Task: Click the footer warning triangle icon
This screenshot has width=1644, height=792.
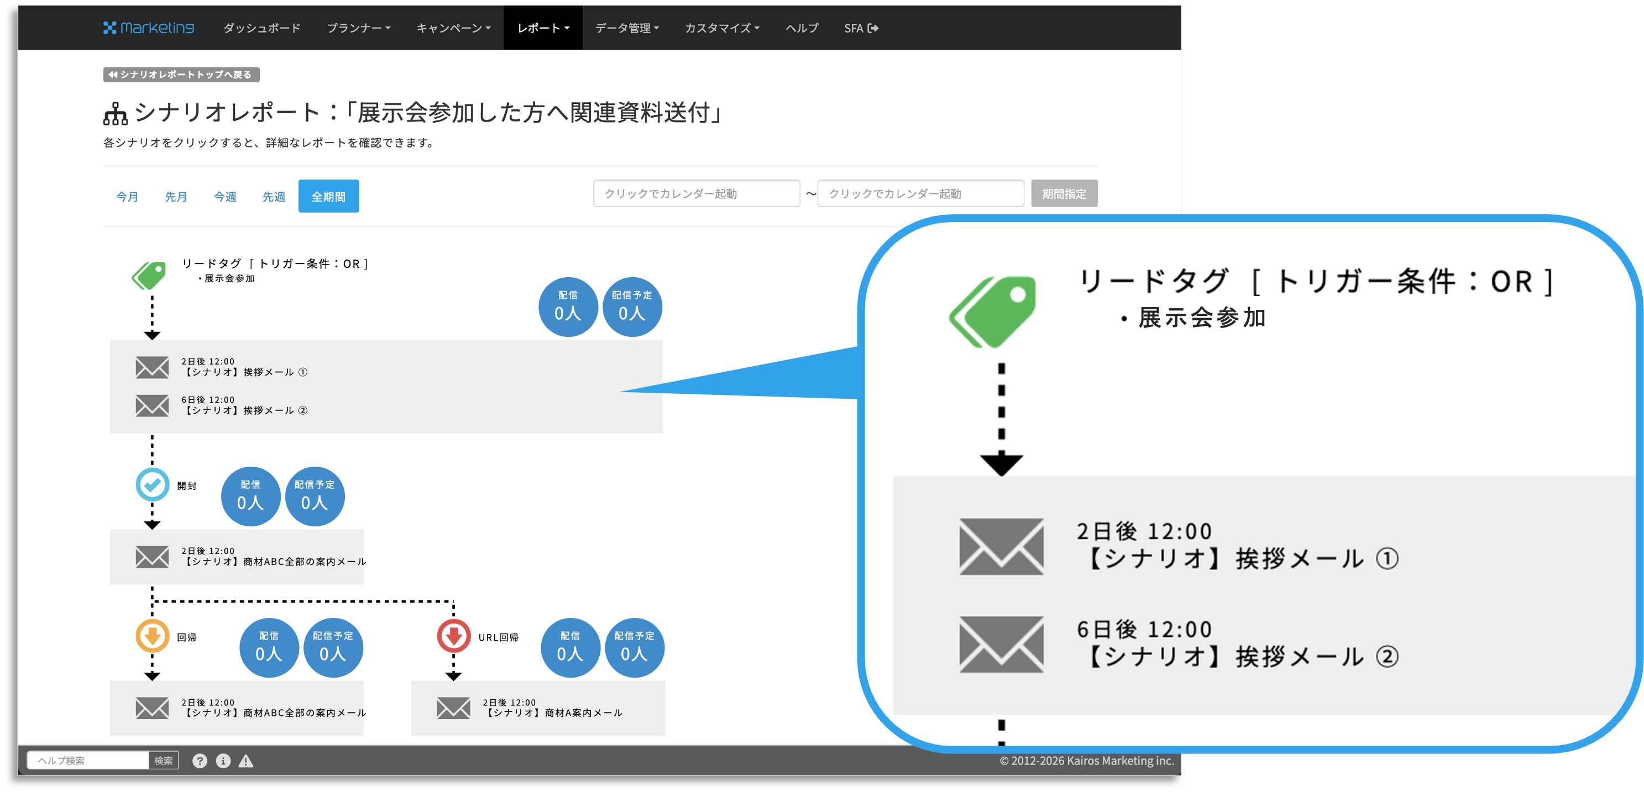Action: tap(245, 761)
